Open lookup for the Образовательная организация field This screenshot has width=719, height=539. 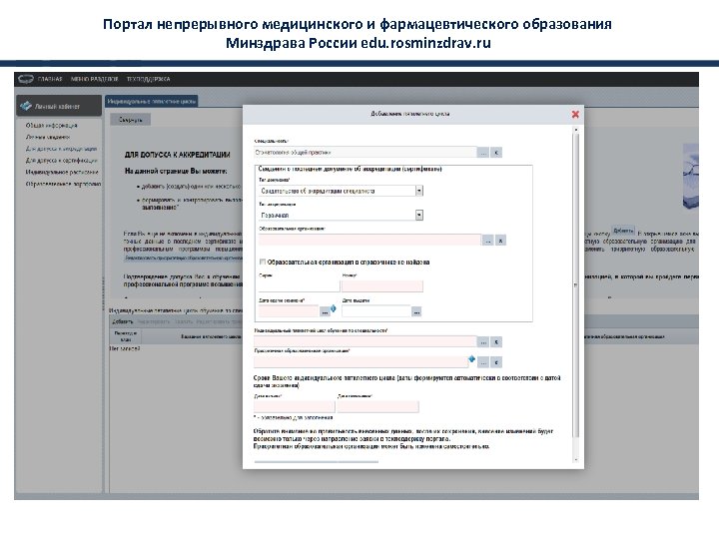point(487,241)
